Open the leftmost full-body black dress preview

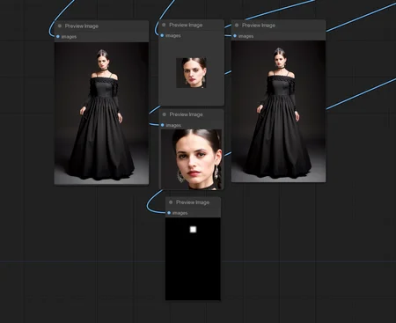point(101,114)
